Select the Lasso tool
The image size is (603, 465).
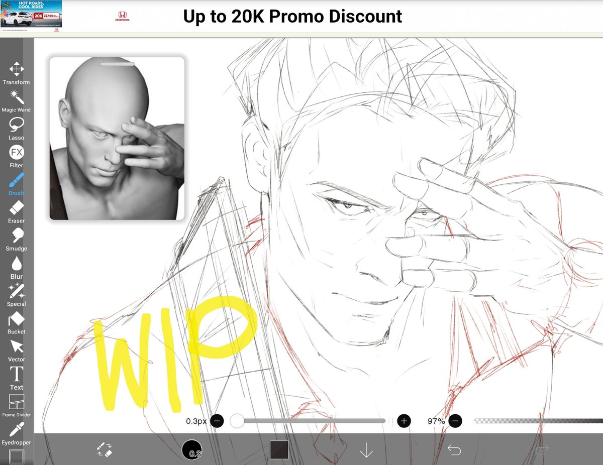(17, 129)
